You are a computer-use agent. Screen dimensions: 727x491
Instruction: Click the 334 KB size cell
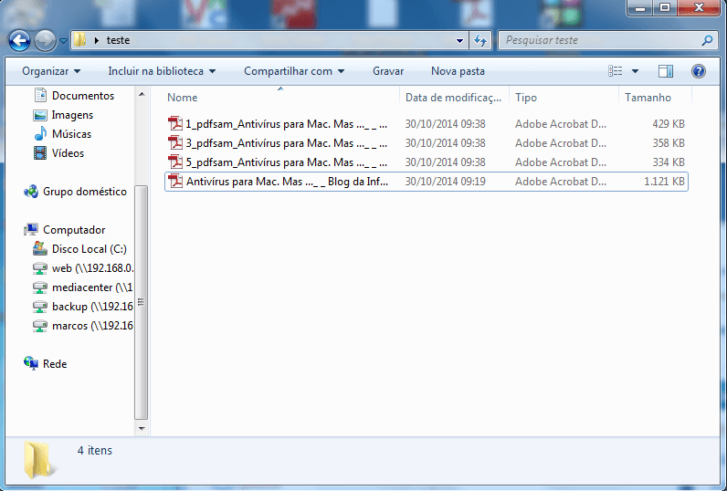point(669,162)
